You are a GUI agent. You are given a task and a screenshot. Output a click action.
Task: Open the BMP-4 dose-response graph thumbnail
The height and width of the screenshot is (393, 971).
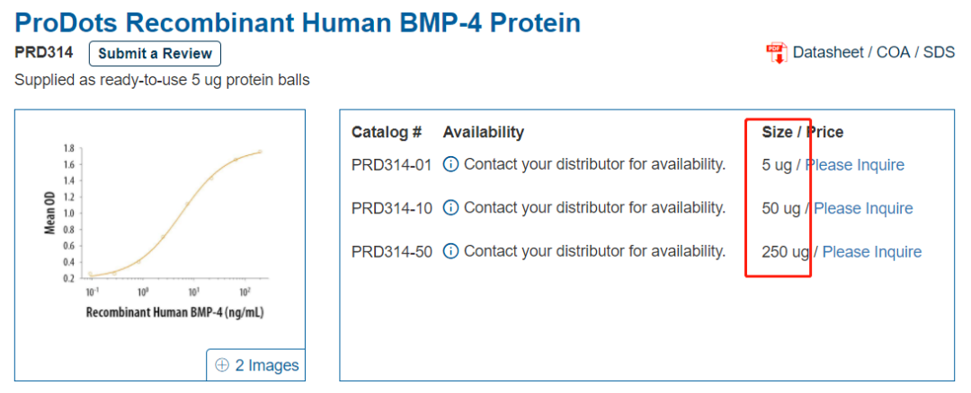click(x=160, y=229)
